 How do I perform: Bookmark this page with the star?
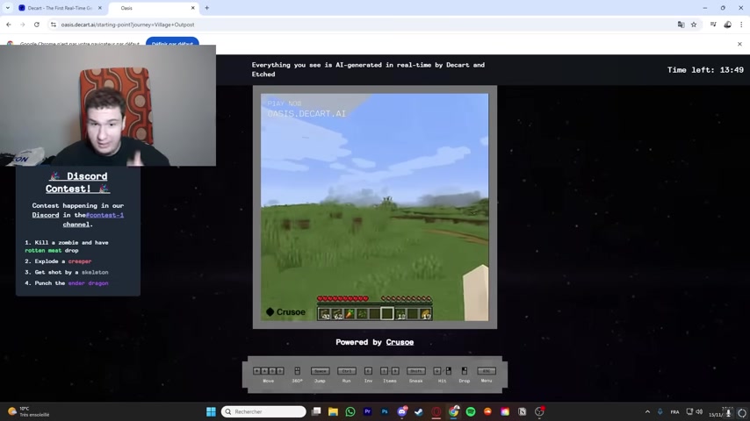point(694,25)
